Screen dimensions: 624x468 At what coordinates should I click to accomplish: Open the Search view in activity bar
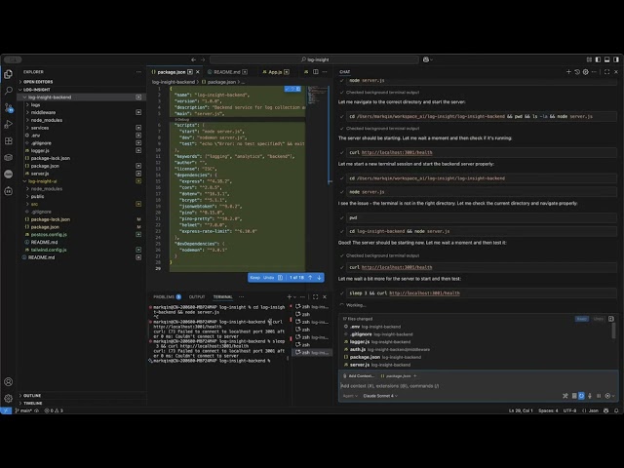[x=8, y=91]
